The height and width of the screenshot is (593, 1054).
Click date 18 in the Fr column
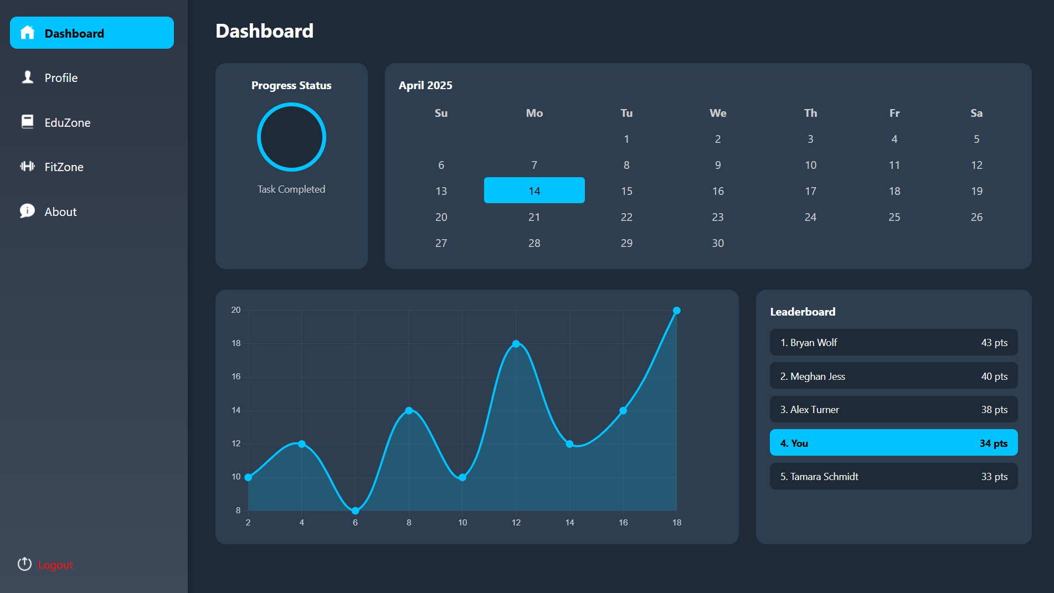coord(894,191)
